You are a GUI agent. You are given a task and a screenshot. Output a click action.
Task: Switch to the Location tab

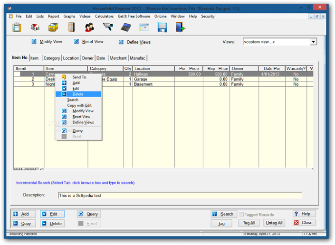pyautogui.click(x=71, y=58)
